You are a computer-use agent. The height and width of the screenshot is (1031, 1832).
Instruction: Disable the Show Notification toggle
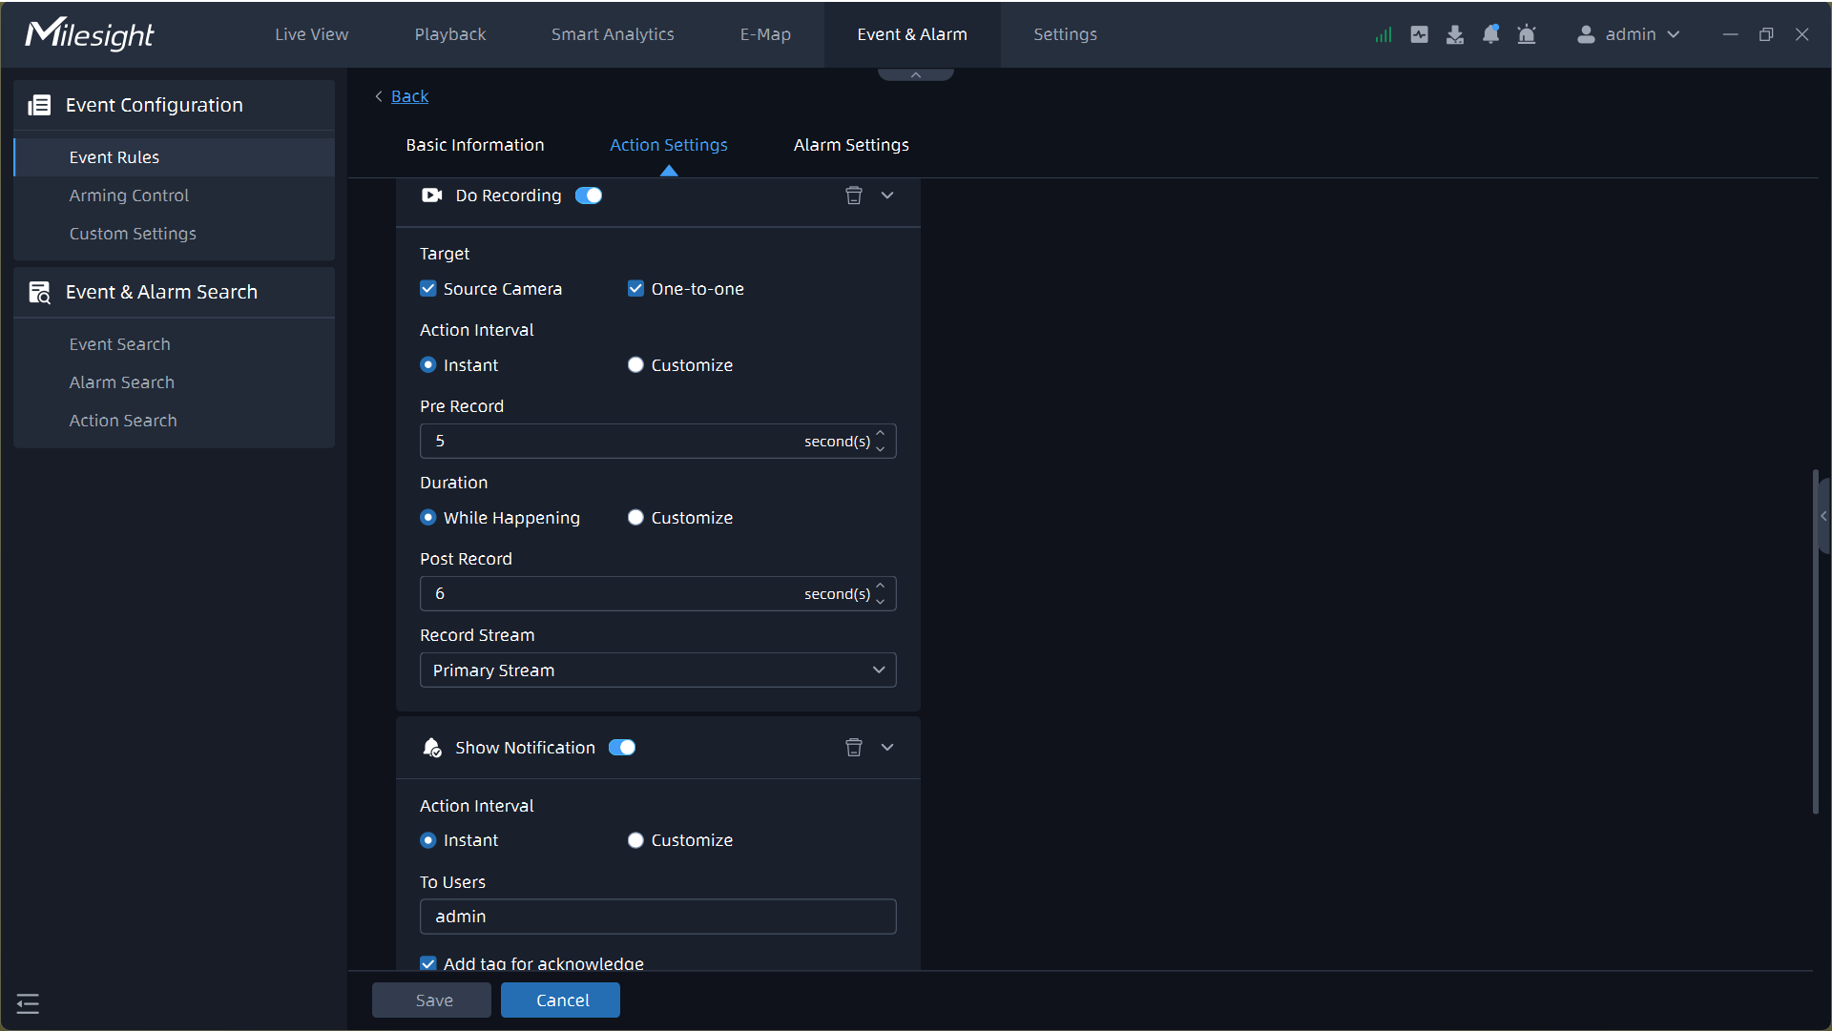(622, 748)
